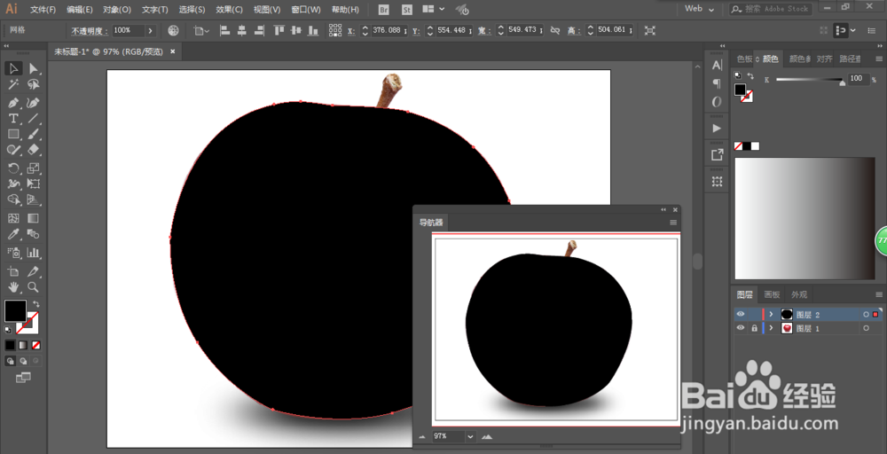Image resolution: width=887 pixels, height=454 pixels.
Task: Click the 不透明度 label link
Action: (x=88, y=30)
